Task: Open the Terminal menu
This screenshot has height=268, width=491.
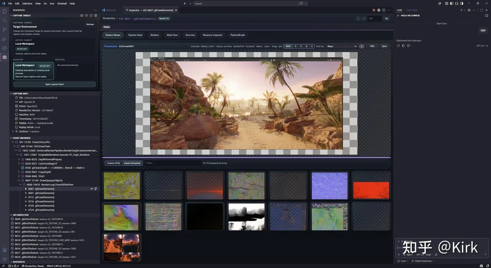Action: 62,3
